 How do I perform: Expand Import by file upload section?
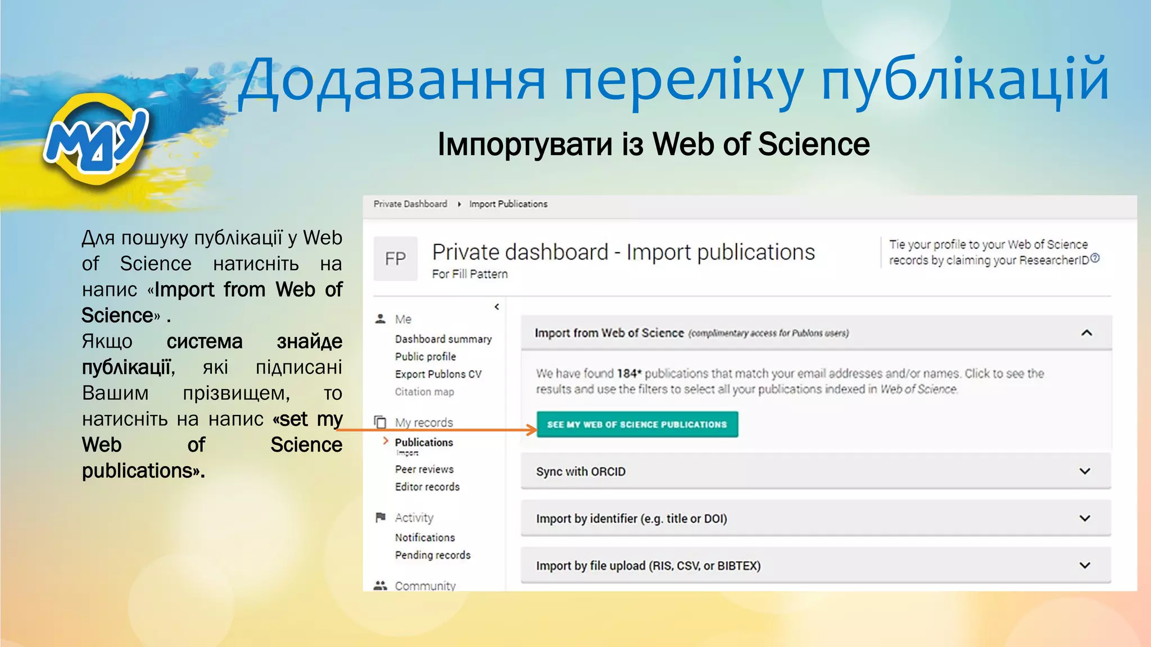[1085, 566]
